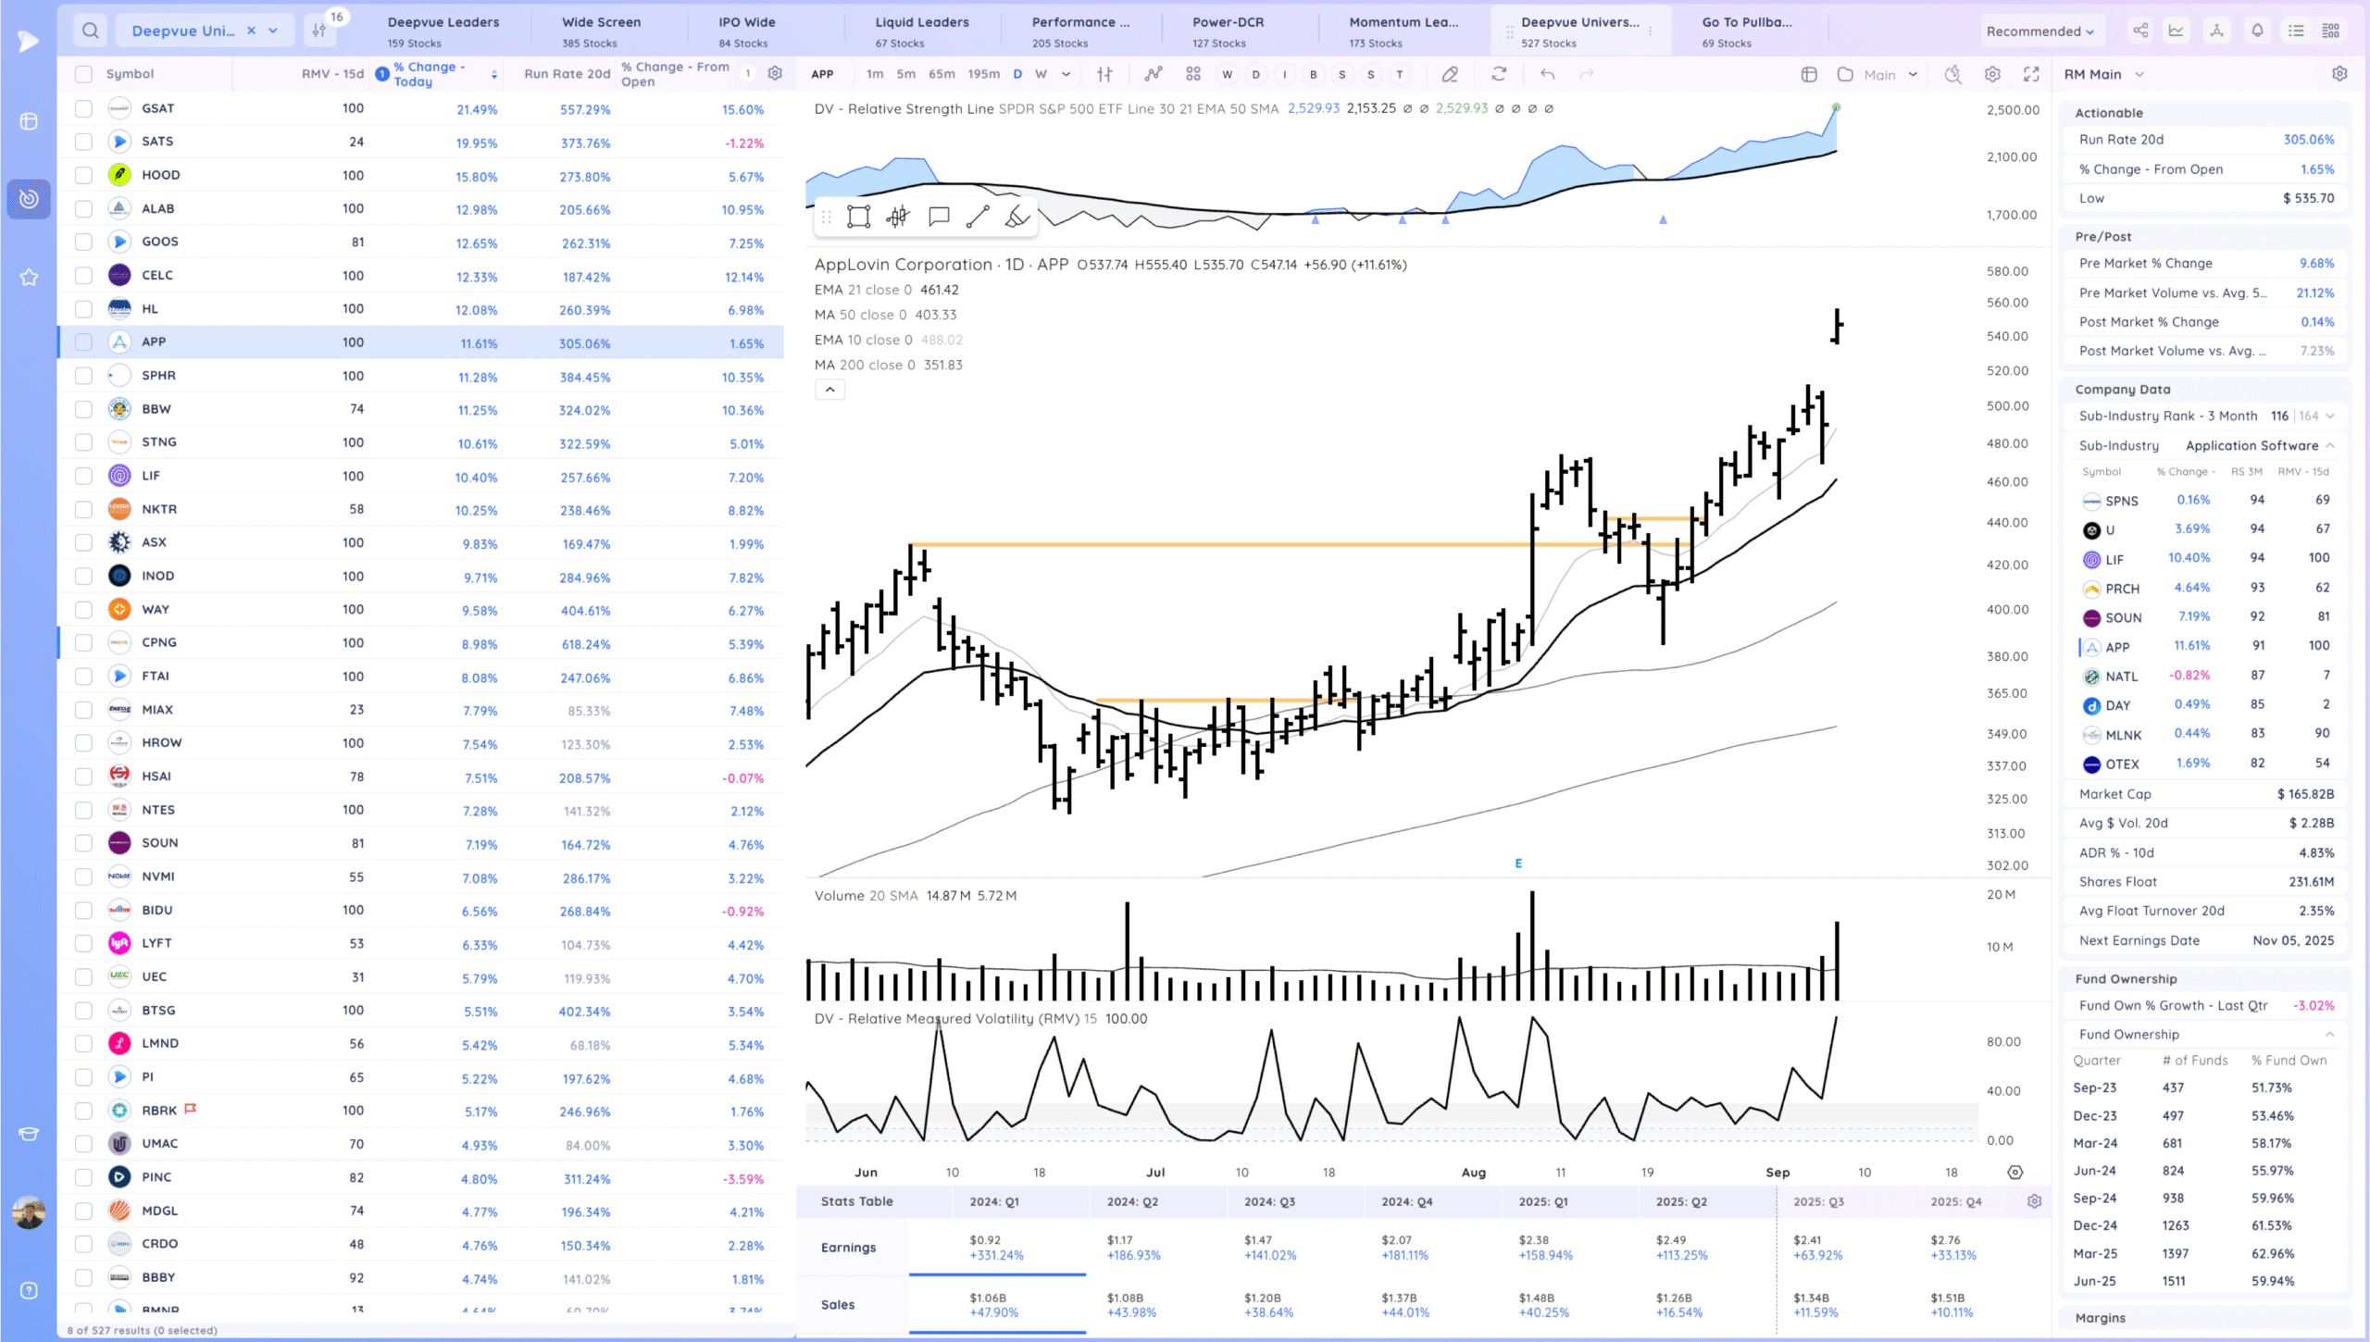Click the share icon in top bar
This screenshot has width=2370, height=1342.
tap(2140, 31)
